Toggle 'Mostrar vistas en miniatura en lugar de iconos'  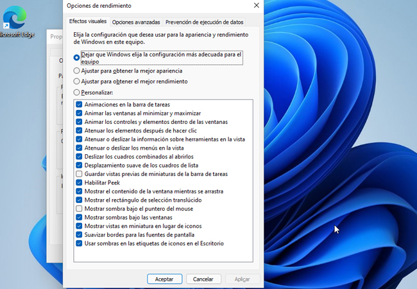79,226
